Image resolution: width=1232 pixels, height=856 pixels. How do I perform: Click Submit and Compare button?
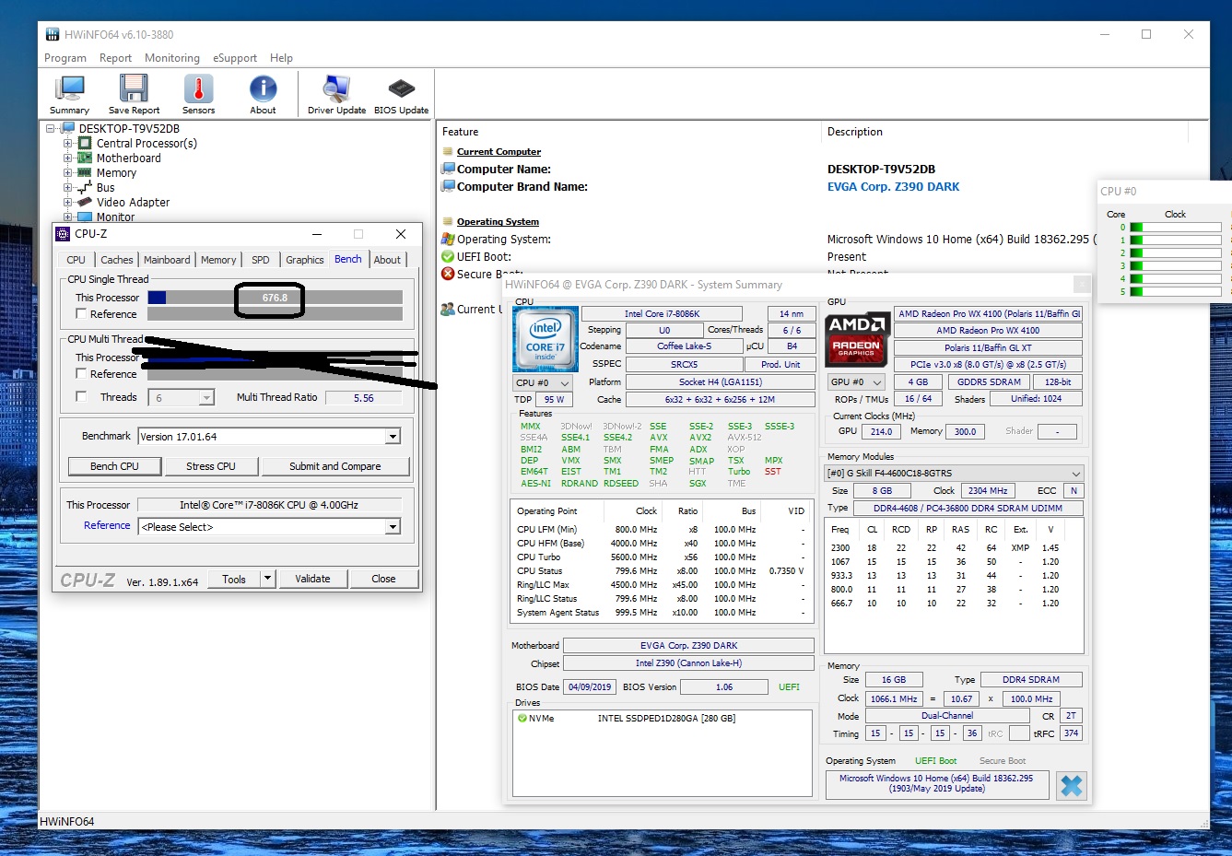(334, 466)
